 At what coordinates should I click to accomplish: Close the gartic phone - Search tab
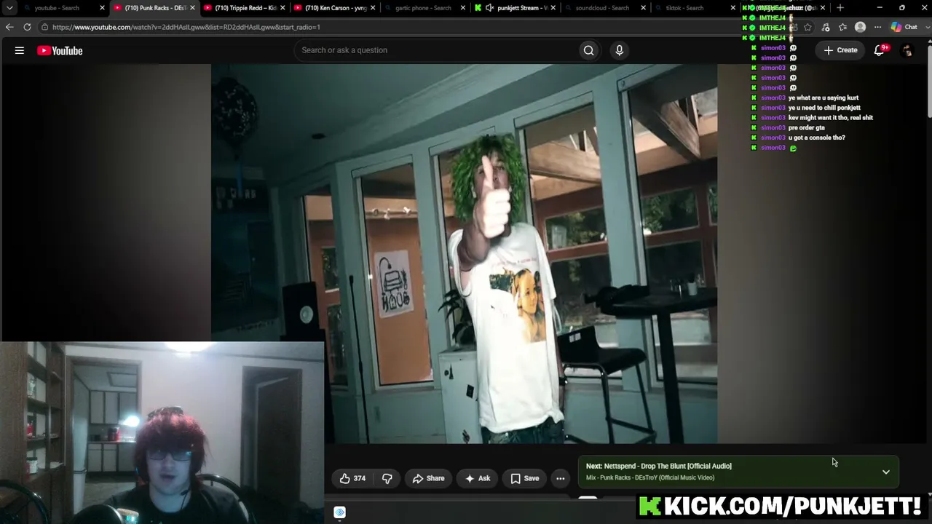(463, 8)
